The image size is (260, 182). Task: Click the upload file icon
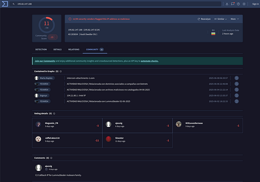point(227,4)
